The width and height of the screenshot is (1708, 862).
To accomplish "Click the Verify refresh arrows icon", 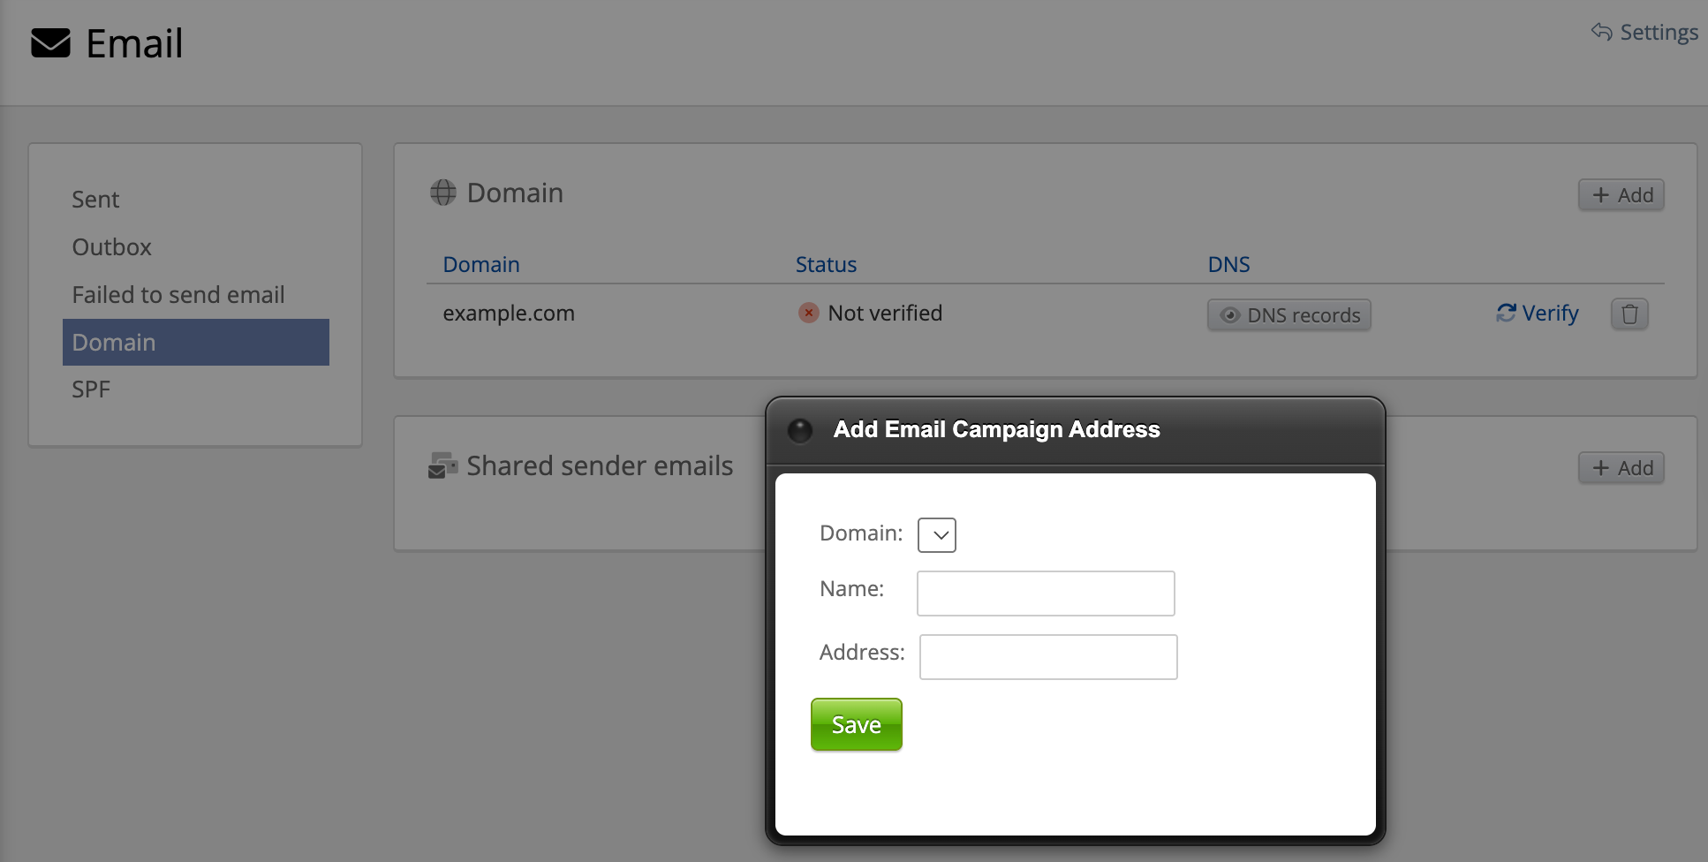I will (x=1506, y=313).
